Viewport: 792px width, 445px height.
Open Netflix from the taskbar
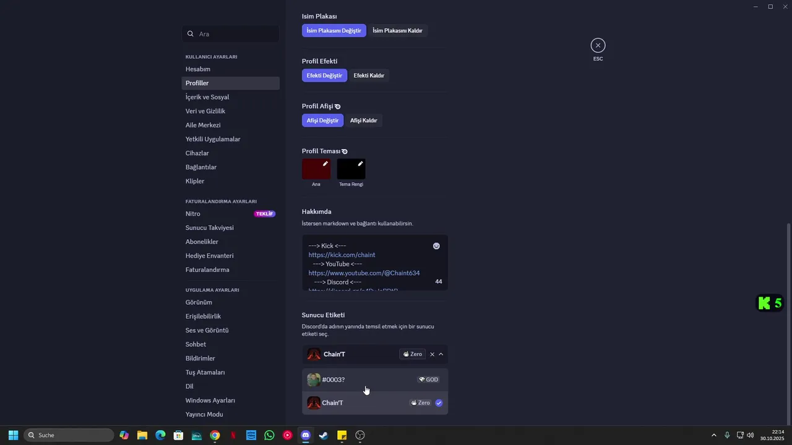coord(233,435)
